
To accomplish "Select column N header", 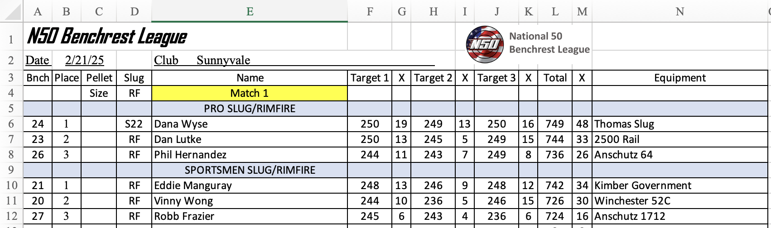I will tap(679, 11).
